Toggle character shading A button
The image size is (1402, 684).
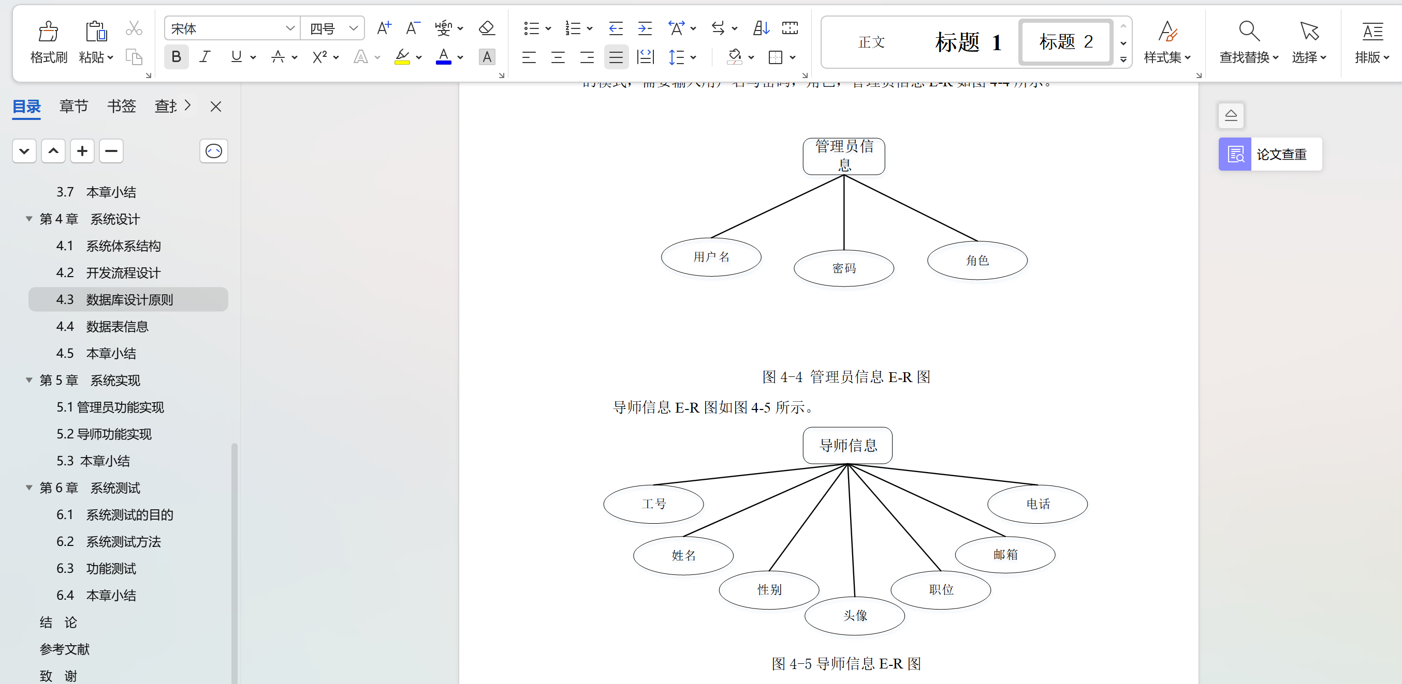click(487, 56)
